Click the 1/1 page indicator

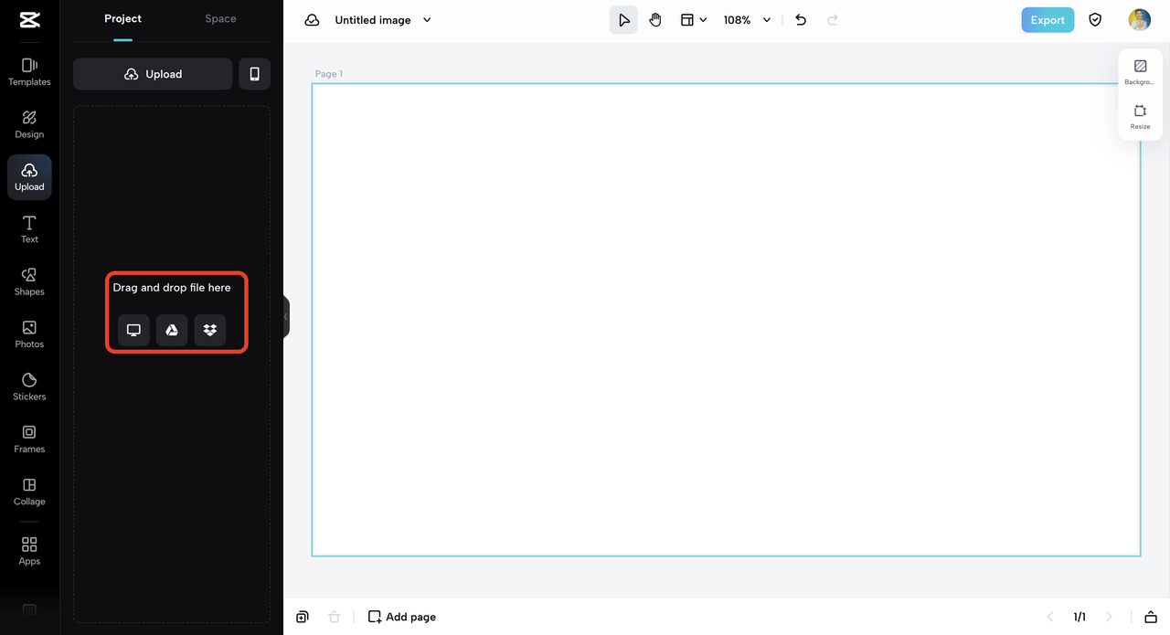coord(1080,617)
